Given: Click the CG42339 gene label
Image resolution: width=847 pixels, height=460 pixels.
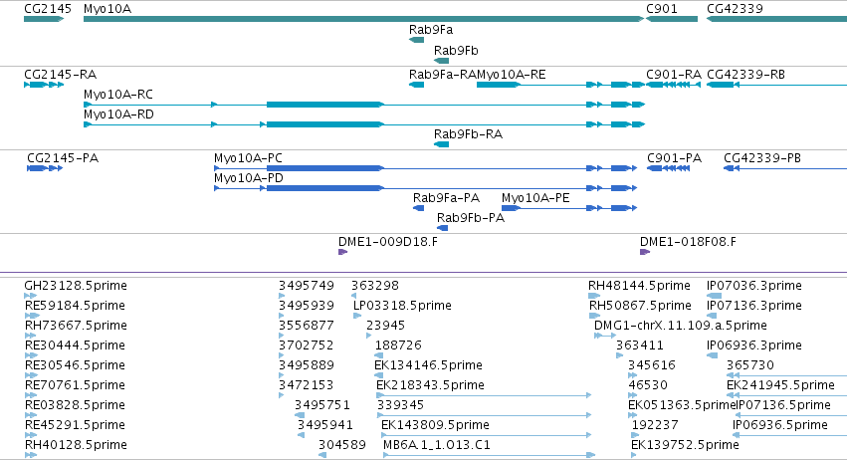Looking at the screenshot, I should [x=735, y=9].
